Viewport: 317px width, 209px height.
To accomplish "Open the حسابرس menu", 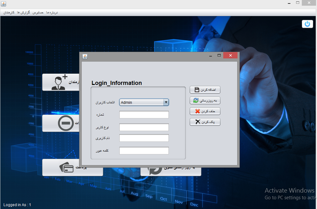I will pyautogui.click(x=38, y=12).
